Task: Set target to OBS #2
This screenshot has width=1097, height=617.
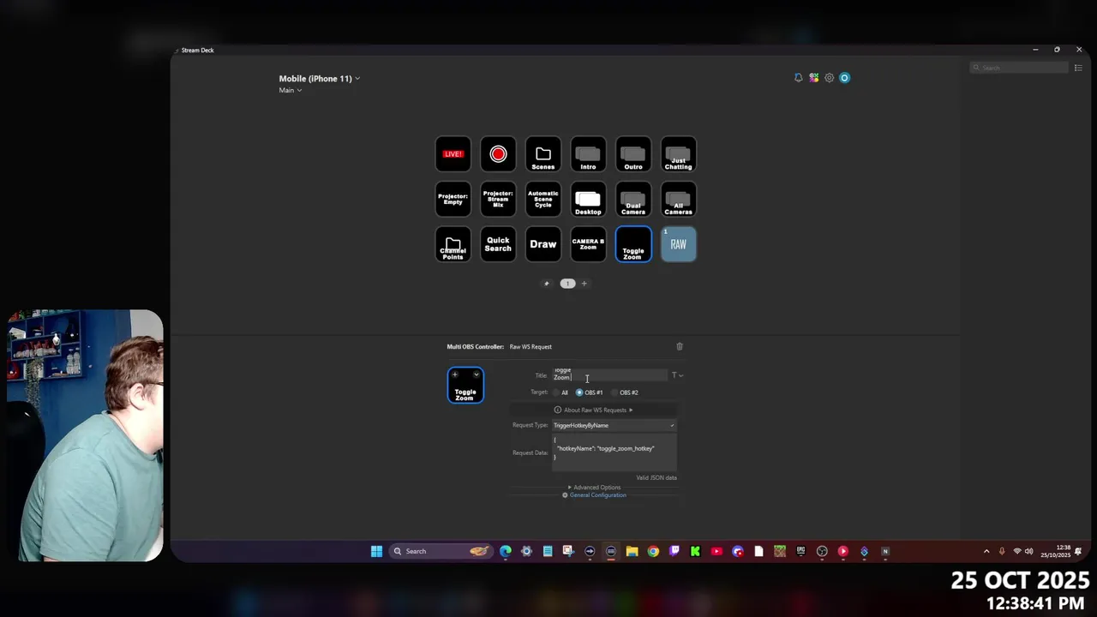Action: click(625, 392)
